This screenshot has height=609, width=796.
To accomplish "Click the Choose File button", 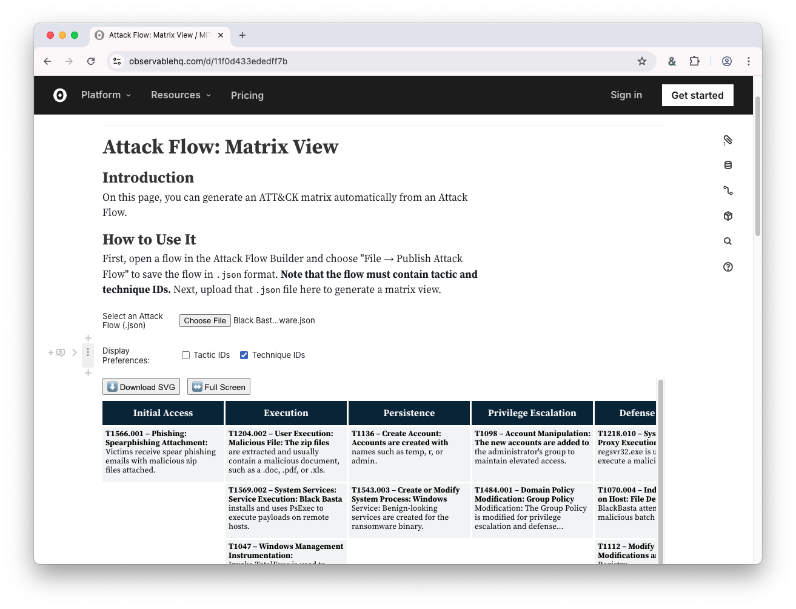I will (x=205, y=321).
